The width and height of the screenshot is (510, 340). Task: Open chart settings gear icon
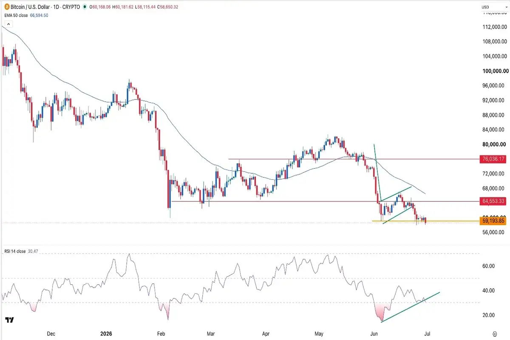(x=495, y=334)
